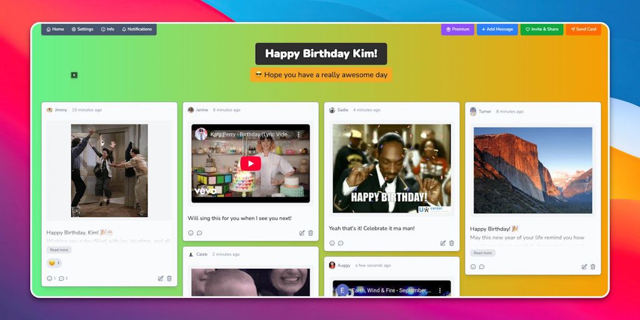Open Jimmy's avatar on his card

(49, 110)
